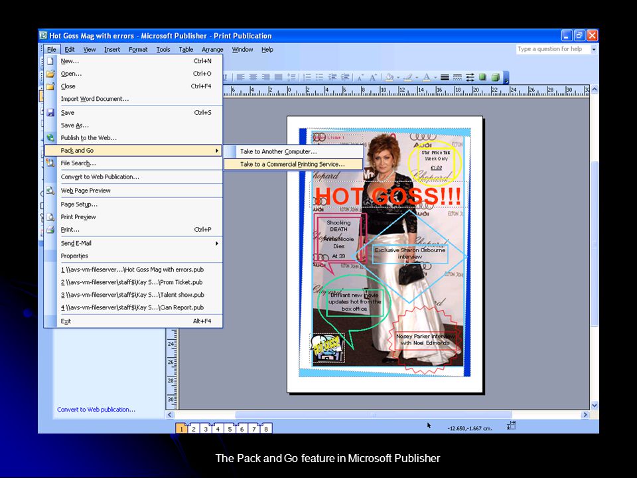Screen dimensions: 637x478
Task: Select Import Word Document menu entry
Action: pos(133,99)
